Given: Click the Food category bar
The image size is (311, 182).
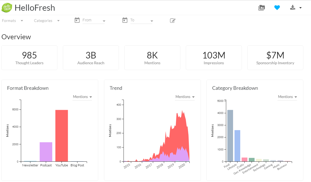Looking at the screenshot, I should (230, 136).
